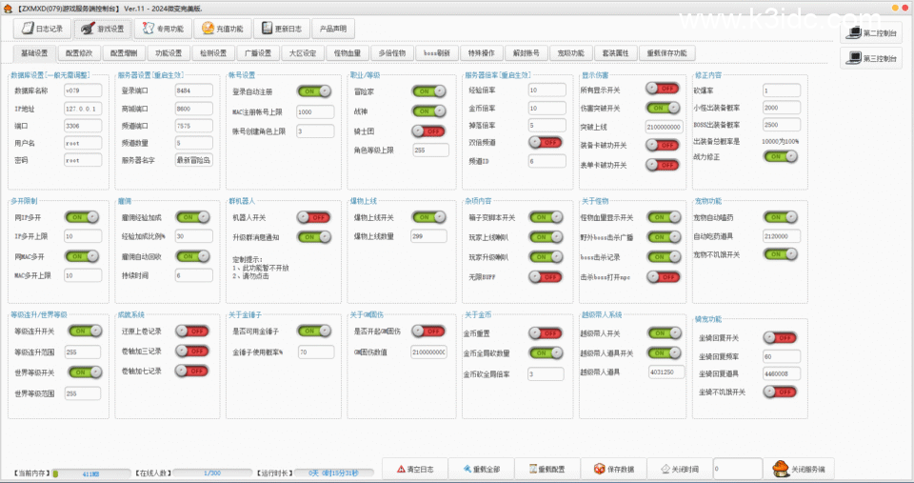Switch to the 功能设置 tab
Screen dimensions: 914x483
(x=169, y=53)
